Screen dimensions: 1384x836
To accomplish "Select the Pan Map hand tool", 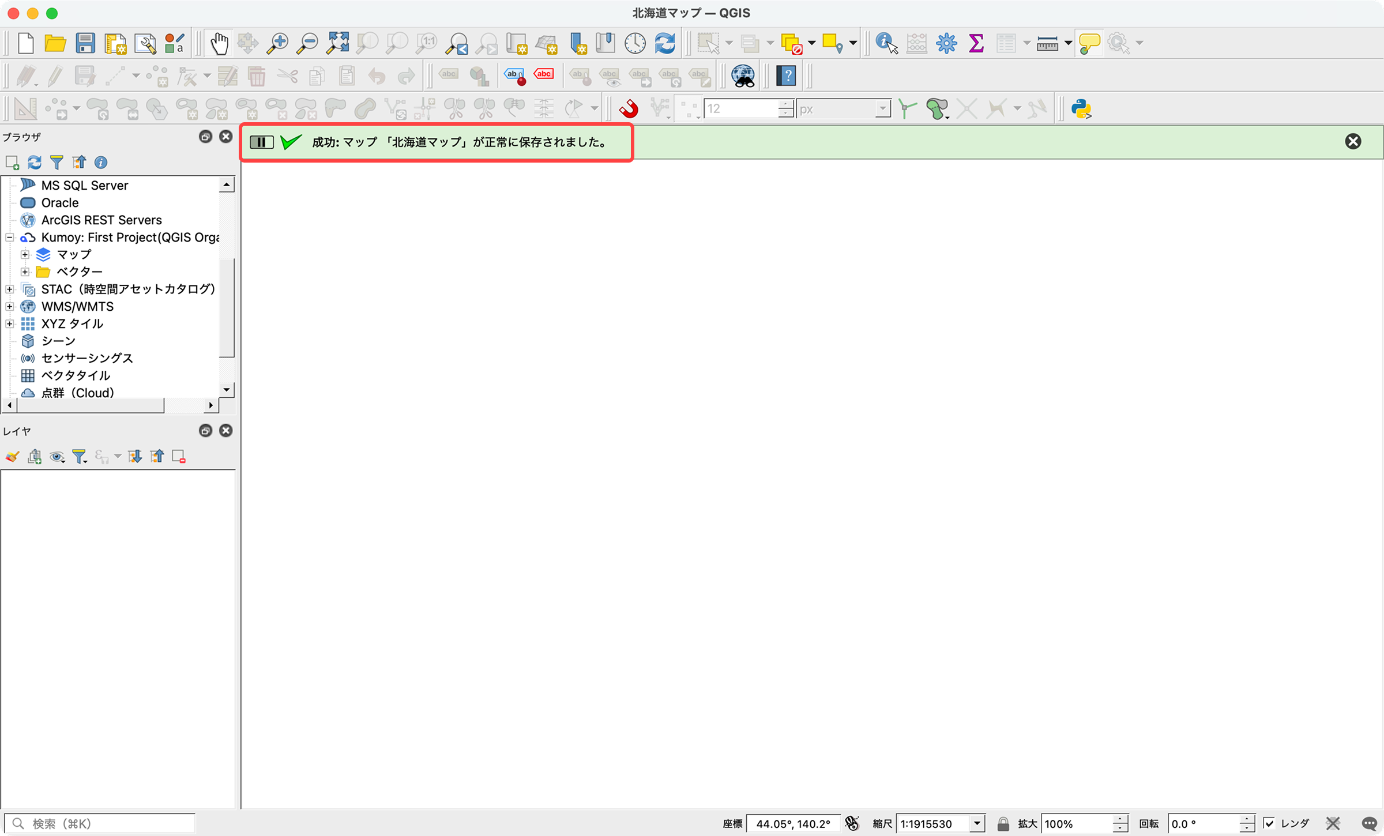I will pos(219,43).
